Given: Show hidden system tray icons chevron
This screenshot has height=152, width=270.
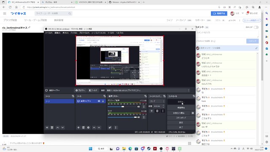Looking at the screenshot, I should (231, 149).
